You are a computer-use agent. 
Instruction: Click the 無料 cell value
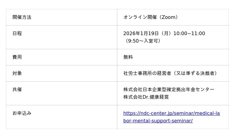128,57
